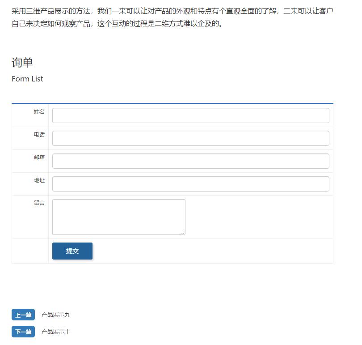Screen dimensions: 362x345
Task: Click the 姓名 name input field
Action: tap(190, 115)
